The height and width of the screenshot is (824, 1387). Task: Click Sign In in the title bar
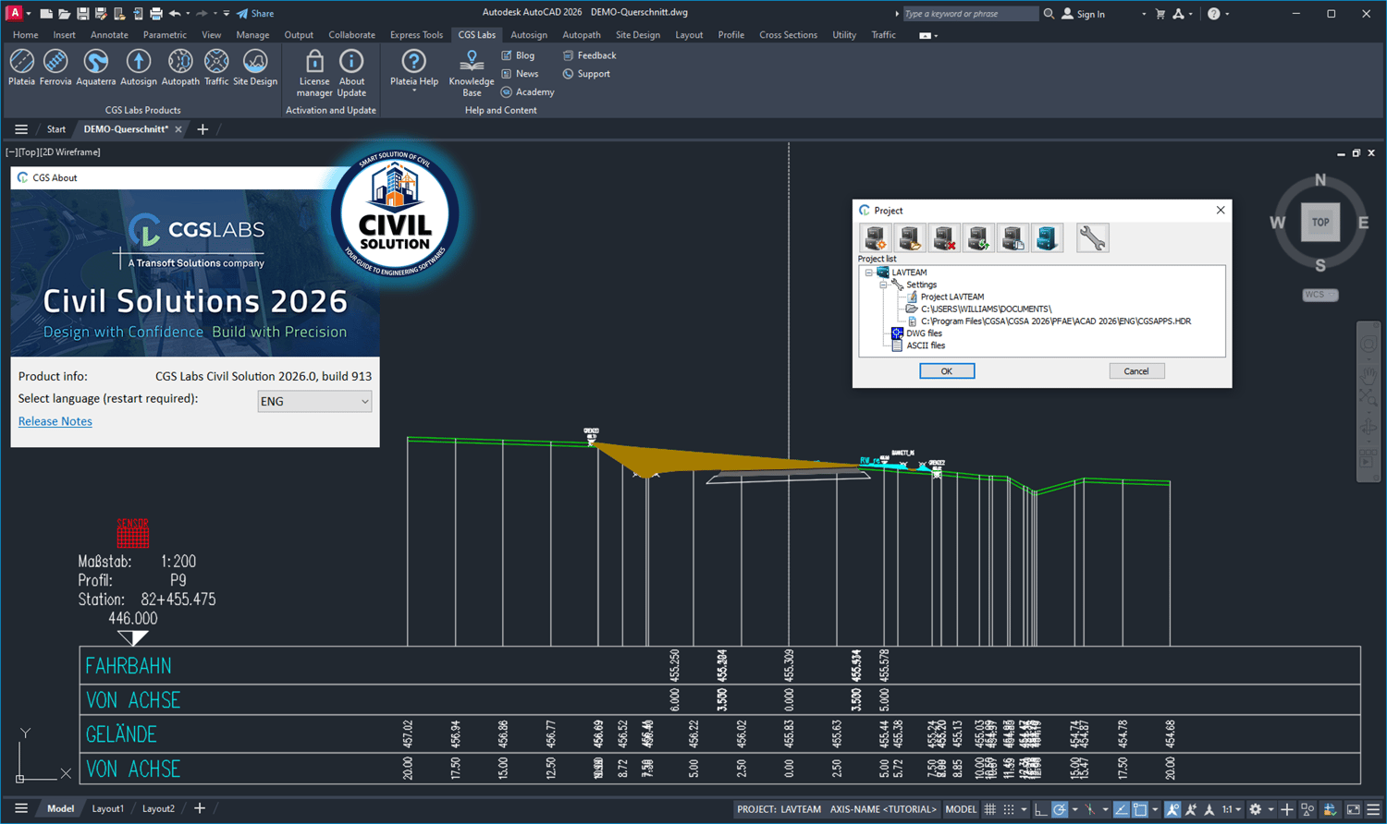[x=1083, y=14]
